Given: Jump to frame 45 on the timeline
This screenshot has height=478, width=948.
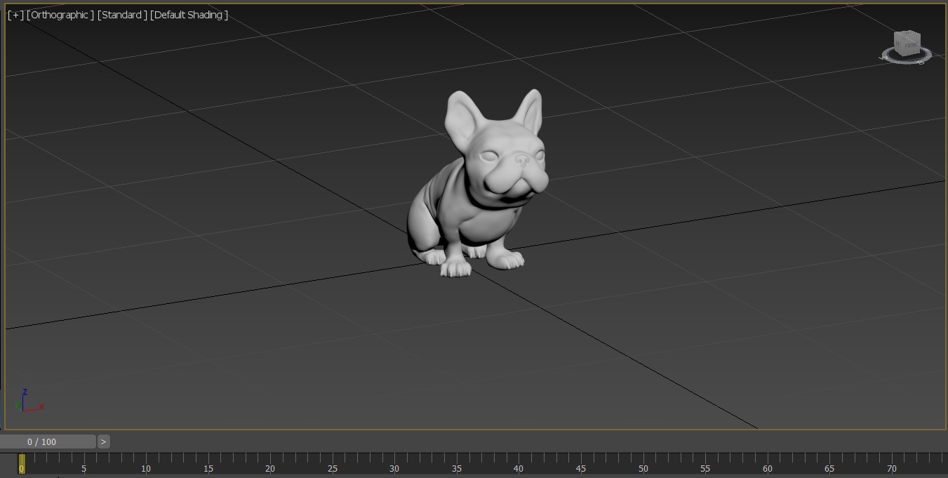Looking at the screenshot, I should pyautogui.click(x=581, y=468).
